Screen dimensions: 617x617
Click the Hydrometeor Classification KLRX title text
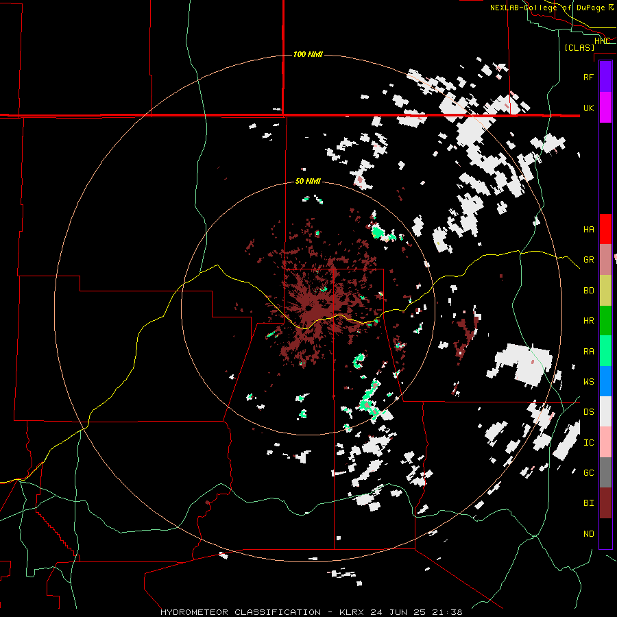311,612
